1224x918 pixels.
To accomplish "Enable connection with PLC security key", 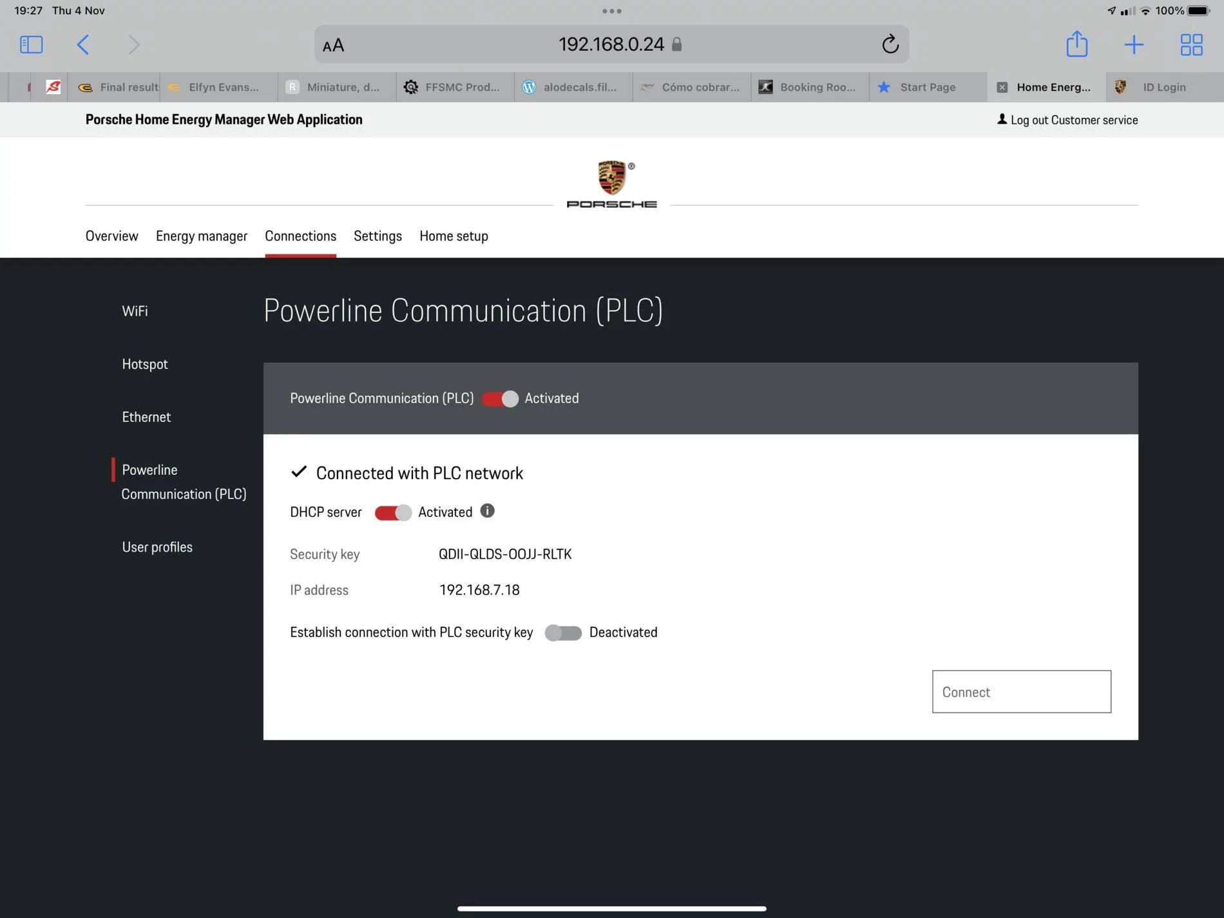I will pyautogui.click(x=563, y=633).
